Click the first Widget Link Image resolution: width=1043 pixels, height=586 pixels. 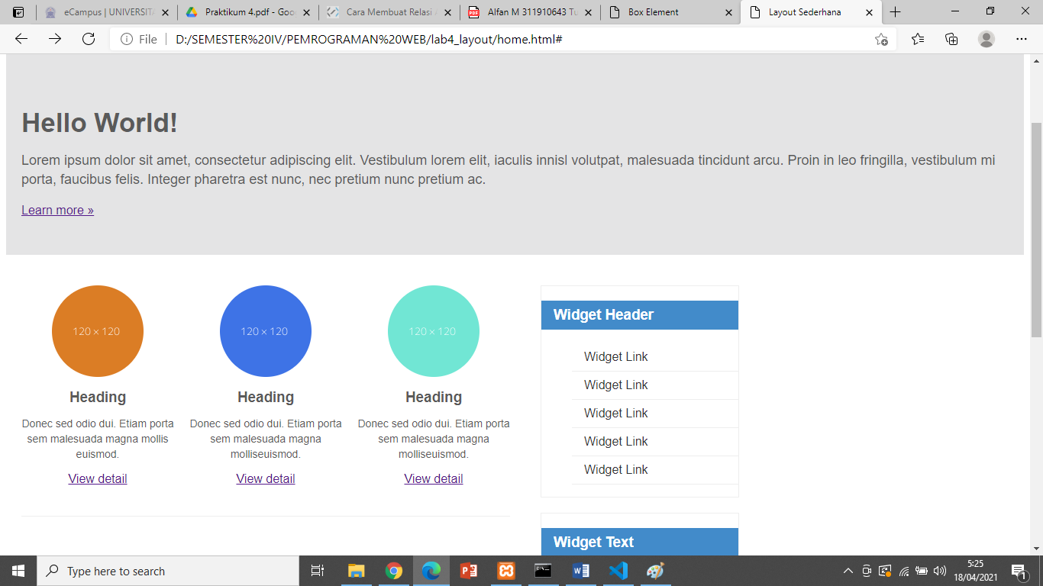[615, 356]
